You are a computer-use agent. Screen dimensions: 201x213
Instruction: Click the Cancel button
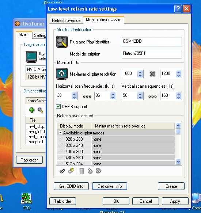[x=145, y=201]
